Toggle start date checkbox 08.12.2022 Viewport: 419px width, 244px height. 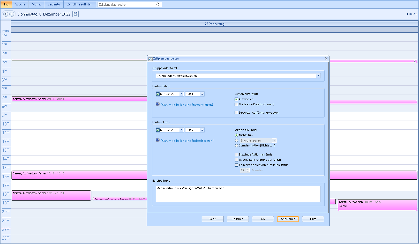158,94
